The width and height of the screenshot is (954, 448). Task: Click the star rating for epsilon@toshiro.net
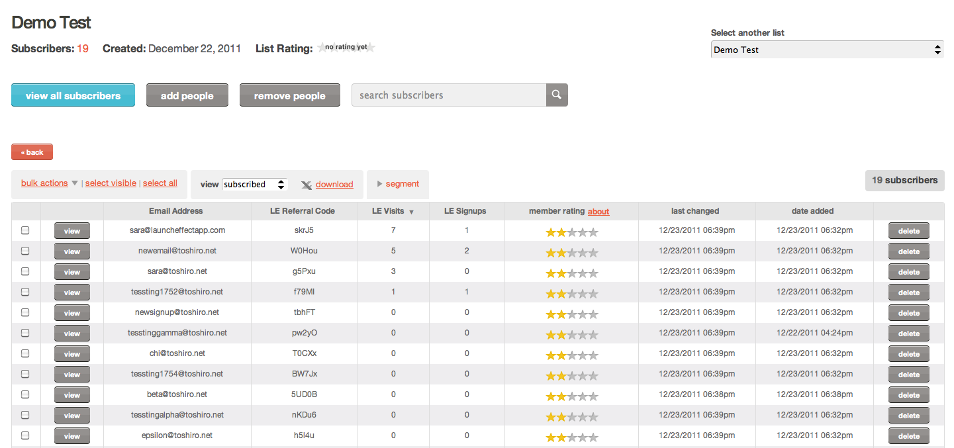coord(572,437)
